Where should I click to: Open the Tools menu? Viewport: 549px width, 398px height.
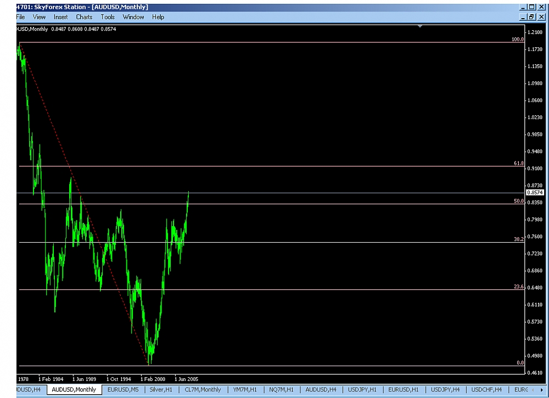108,17
